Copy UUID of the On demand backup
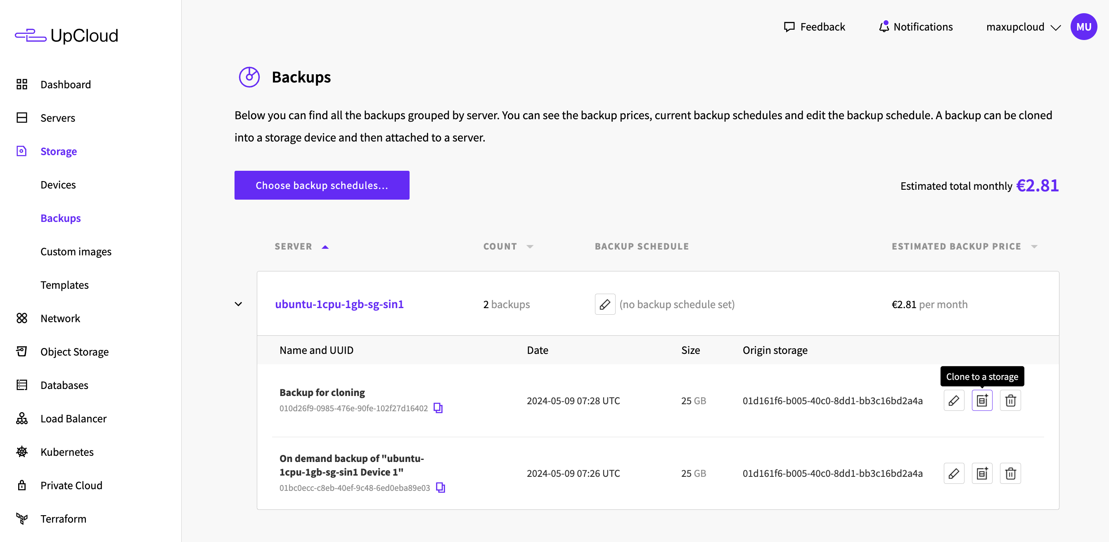Image resolution: width=1109 pixels, height=542 pixels. [x=441, y=488]
